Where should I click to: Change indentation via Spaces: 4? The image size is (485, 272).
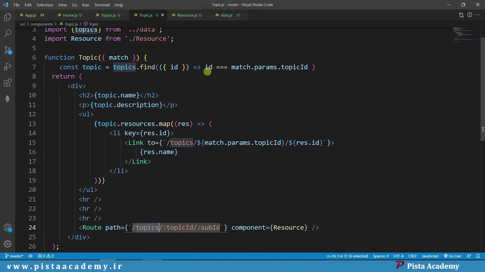tap(380, 256)
